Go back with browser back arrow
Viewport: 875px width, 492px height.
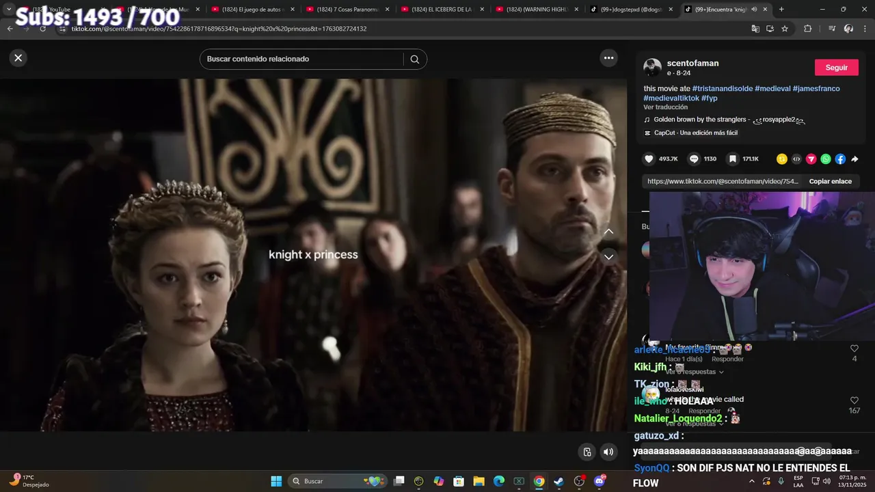(10, 29)
